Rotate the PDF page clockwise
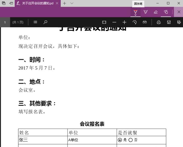 [x=135, y=22]
